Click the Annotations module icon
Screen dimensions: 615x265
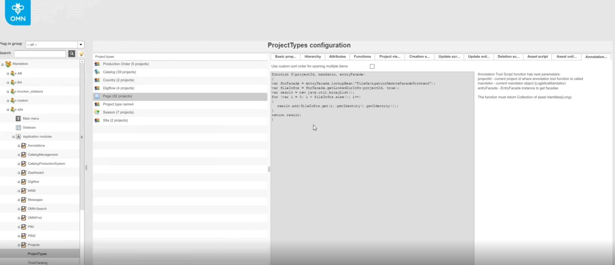click(x=24, y=146)
